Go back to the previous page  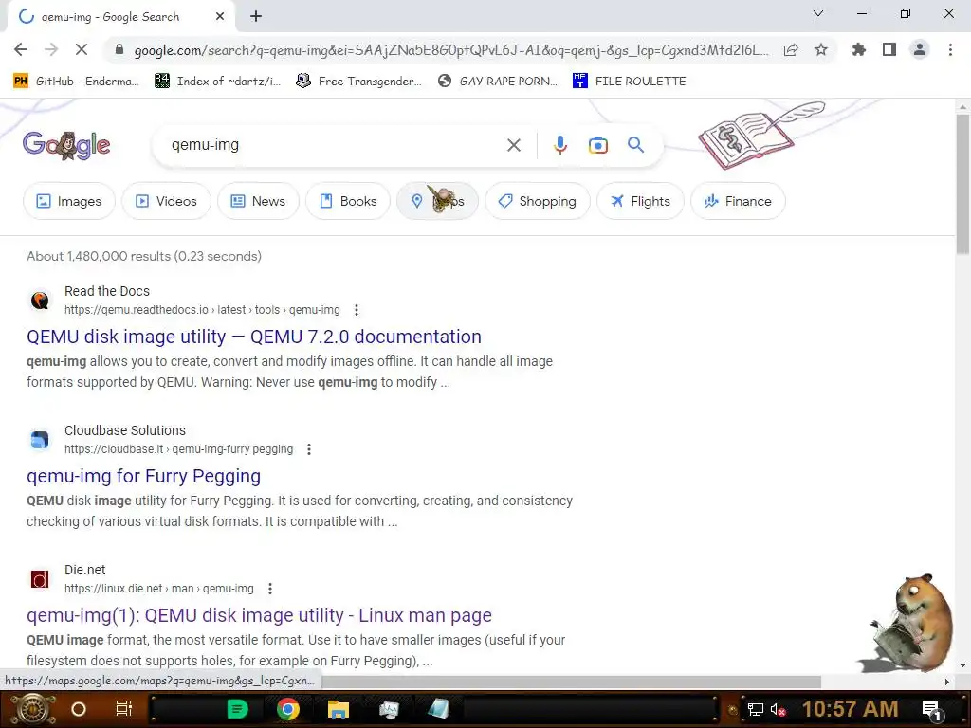click(21, 49)
